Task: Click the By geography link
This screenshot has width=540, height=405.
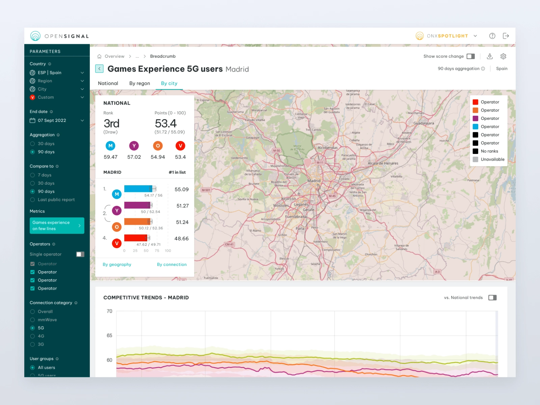Action: tap(117, 265)
